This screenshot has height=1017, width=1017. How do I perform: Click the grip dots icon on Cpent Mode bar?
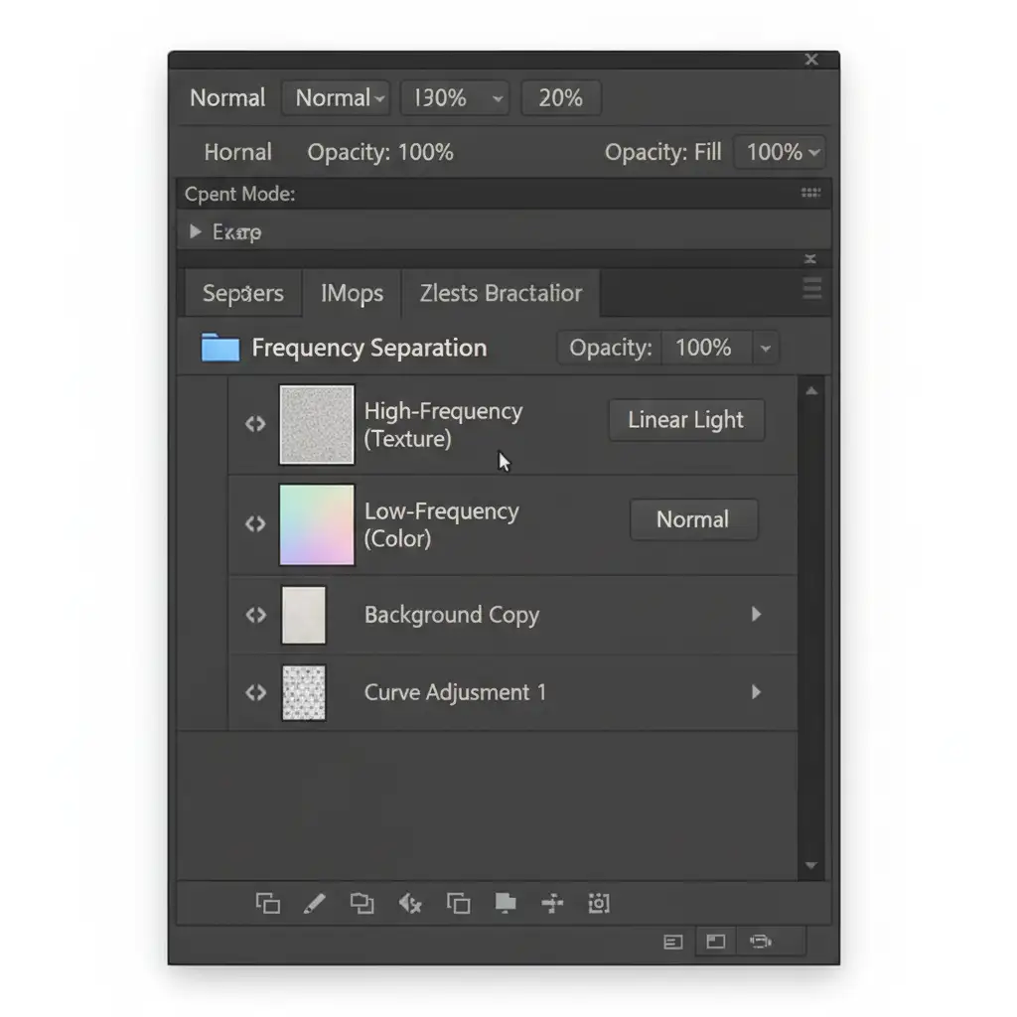tap(810, 194)
